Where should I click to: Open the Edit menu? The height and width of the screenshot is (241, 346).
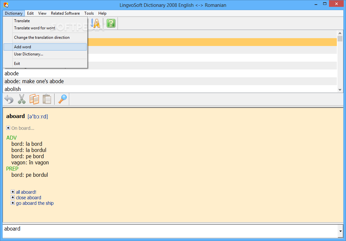pyautogui.click(x=30, y=13)
